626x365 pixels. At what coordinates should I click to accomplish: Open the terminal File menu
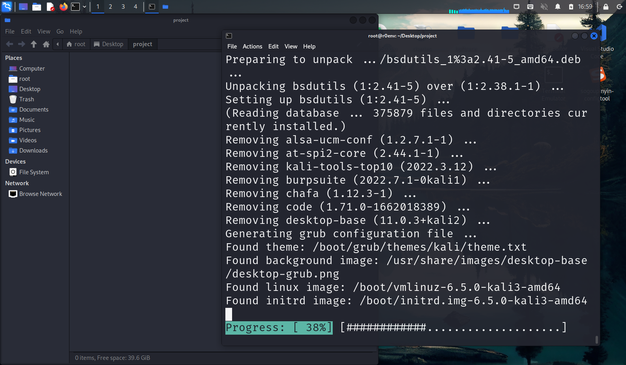[x=232, y=47]
